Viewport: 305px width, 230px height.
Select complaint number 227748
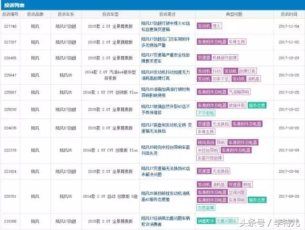pos(10,26)
